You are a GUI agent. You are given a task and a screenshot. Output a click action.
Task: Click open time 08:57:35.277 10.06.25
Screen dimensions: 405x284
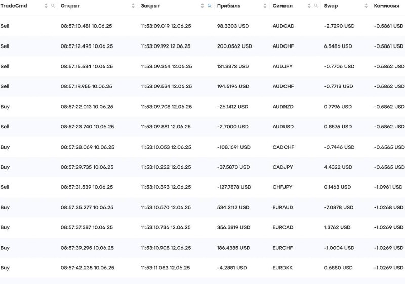click(87, 208)
